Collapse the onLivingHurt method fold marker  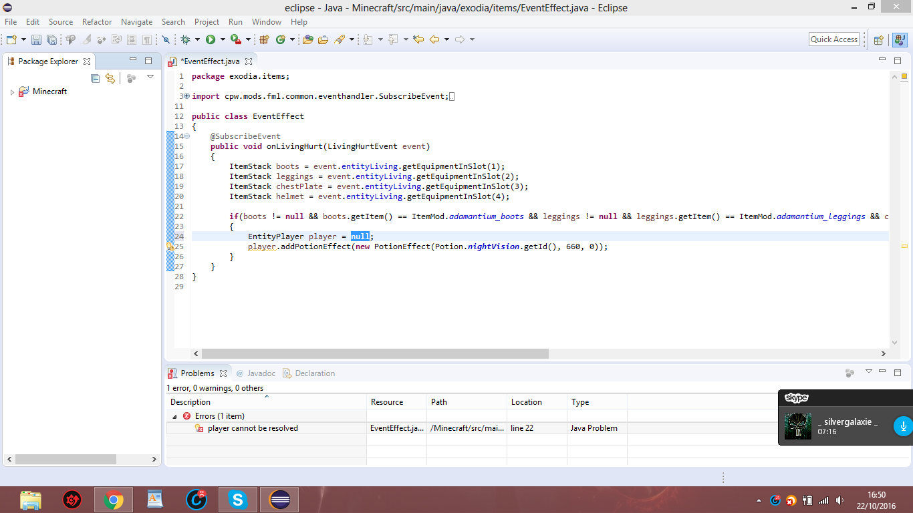pos(186,136)
